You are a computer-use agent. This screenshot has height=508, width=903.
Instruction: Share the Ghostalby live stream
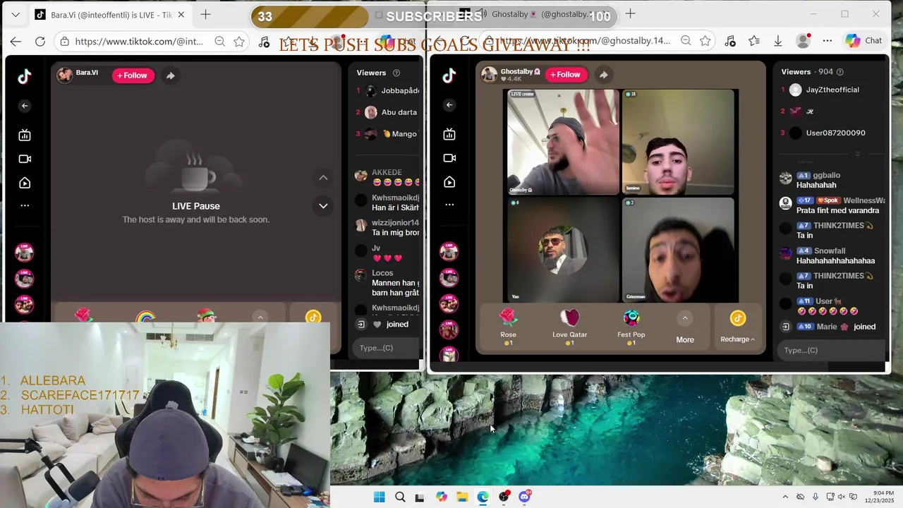click(603, 74)
